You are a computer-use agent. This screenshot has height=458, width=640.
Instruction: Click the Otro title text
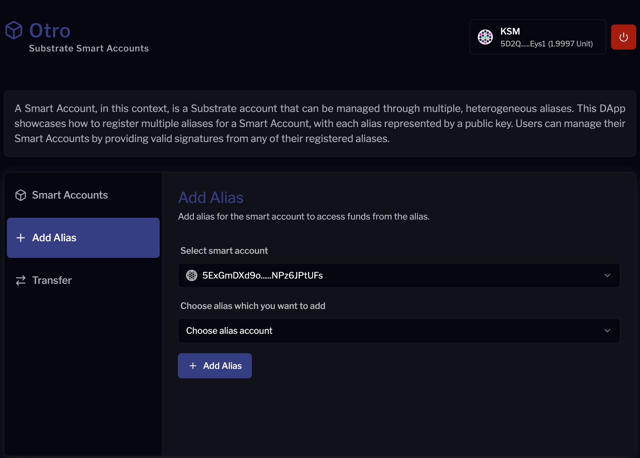[50, 31]
